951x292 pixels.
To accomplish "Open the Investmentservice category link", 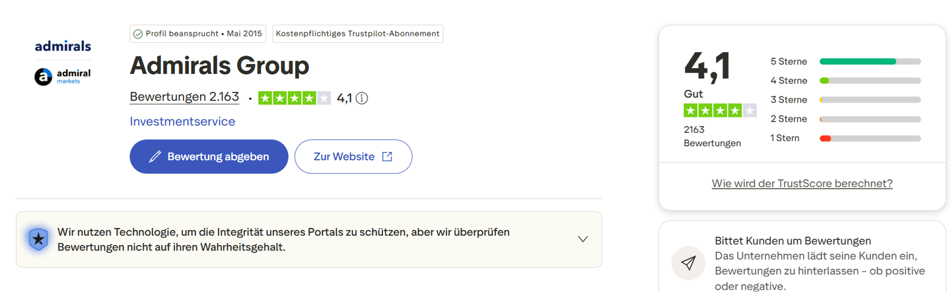I will pyautogui.click(x=182, y=122).
